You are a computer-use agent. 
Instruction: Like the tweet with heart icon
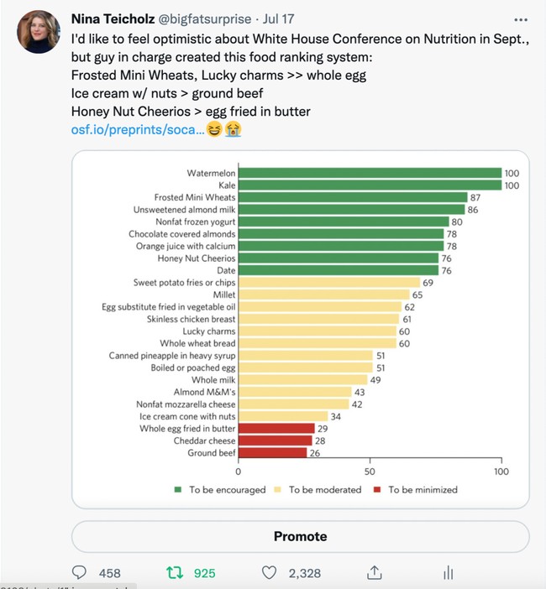point(270,573)
